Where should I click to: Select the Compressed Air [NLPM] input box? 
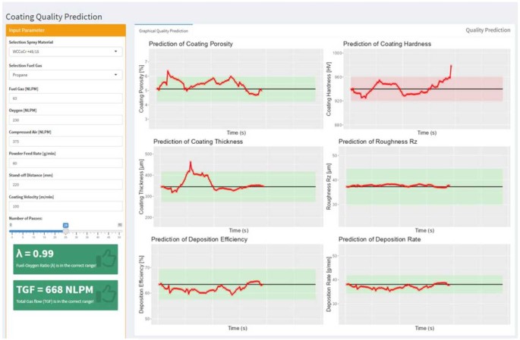coord(65,141)
